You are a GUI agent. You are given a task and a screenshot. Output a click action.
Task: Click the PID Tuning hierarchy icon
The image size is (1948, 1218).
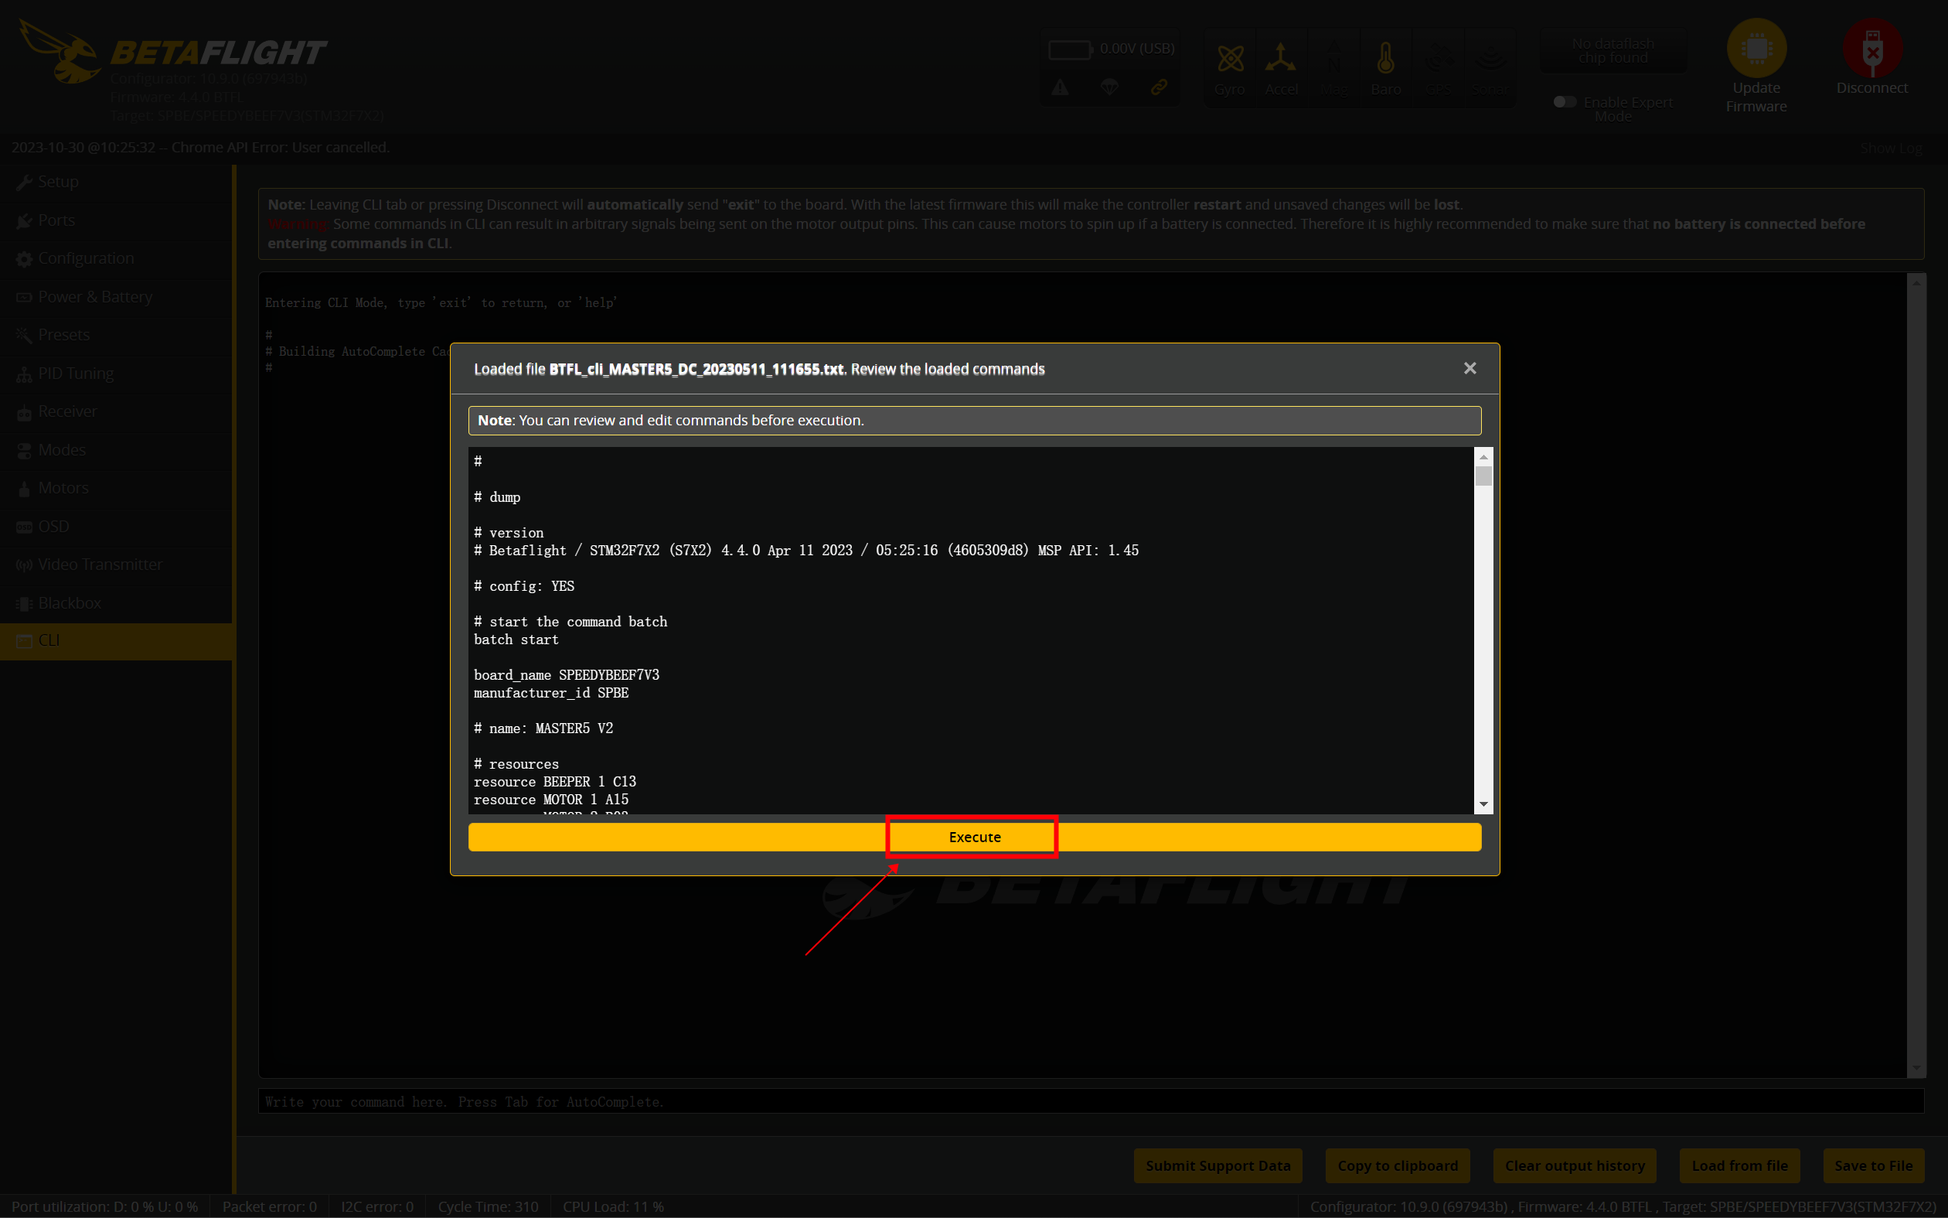coord(24,374)
